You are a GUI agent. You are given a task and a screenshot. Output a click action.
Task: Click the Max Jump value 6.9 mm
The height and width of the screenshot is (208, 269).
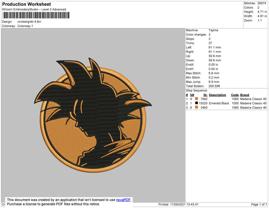(x=214, y=82)
